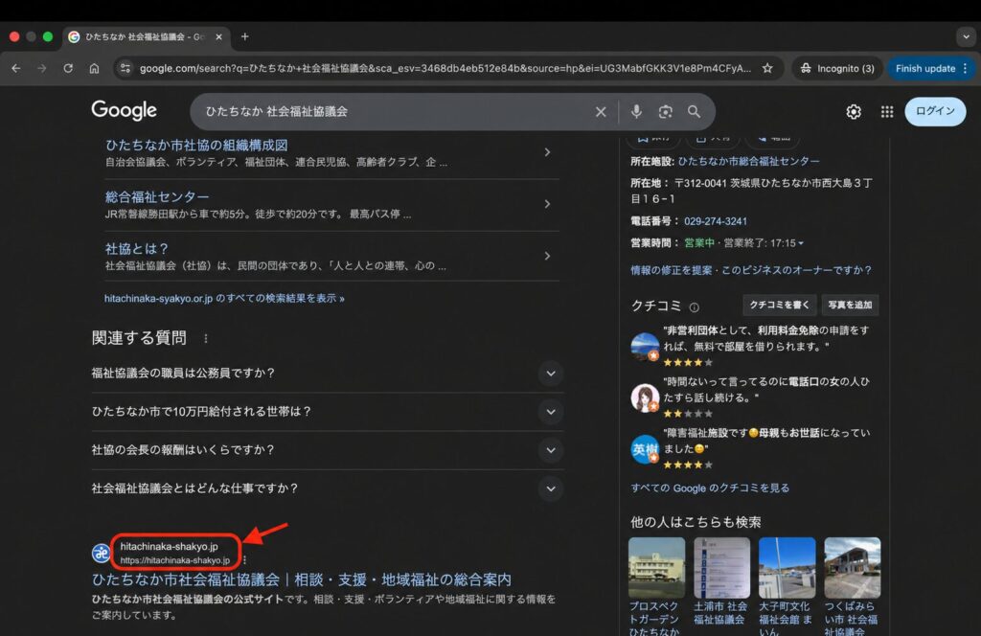
Task: Open options menu next to 関連する質問
Action: (x=206, y=338)
